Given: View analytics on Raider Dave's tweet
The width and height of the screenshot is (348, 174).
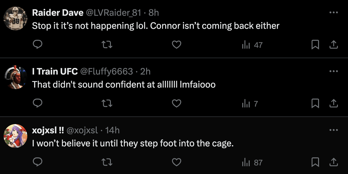Looking at the screenshot, I should 252,45.
